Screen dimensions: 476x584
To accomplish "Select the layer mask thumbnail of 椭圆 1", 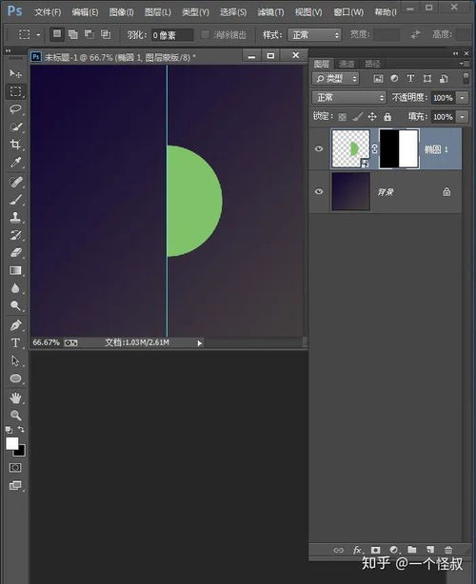I will pos(399,148).
